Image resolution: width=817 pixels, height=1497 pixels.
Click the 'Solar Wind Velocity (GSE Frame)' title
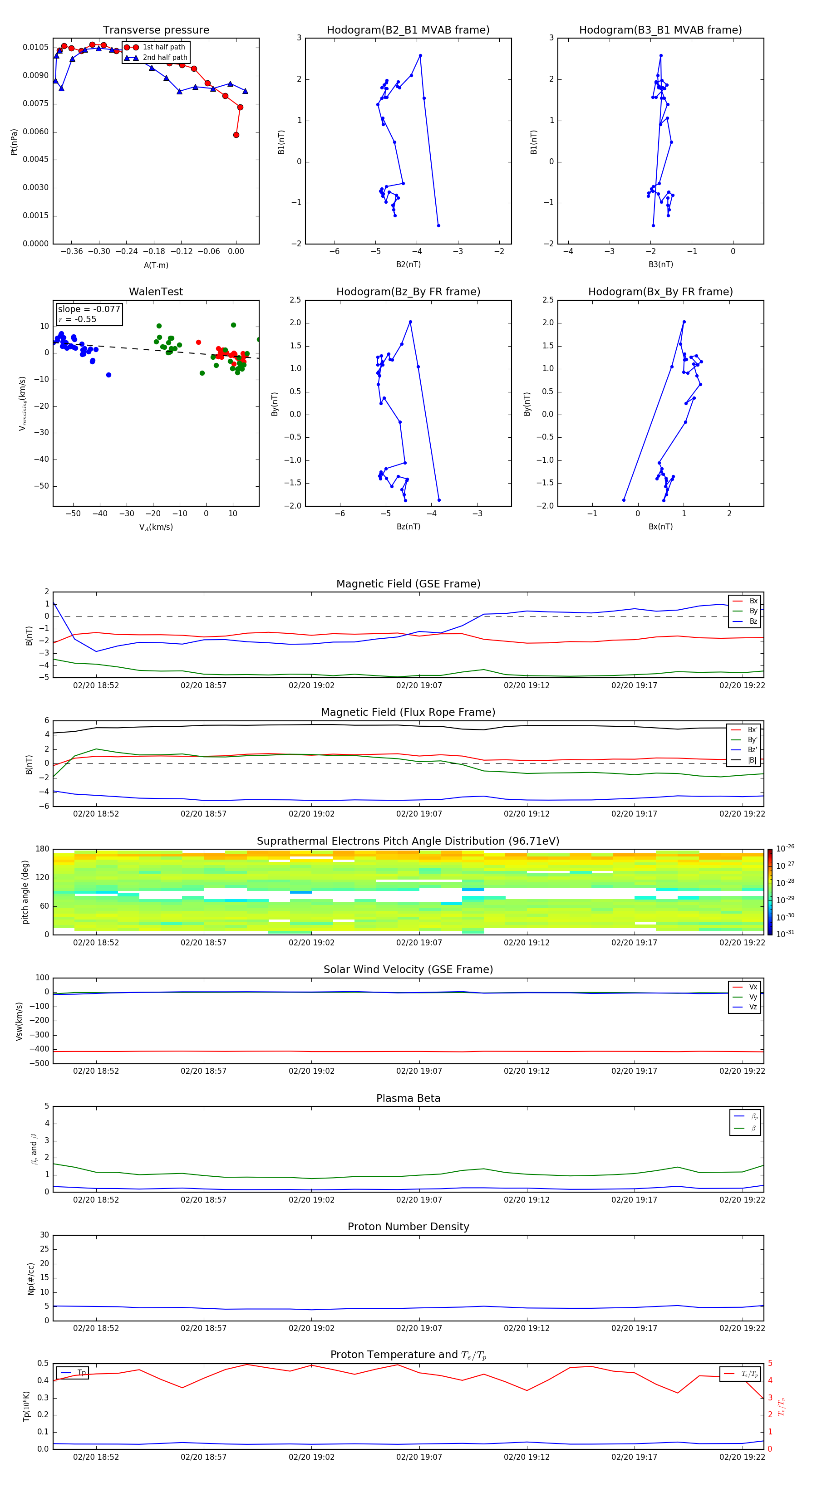(408, 970)
